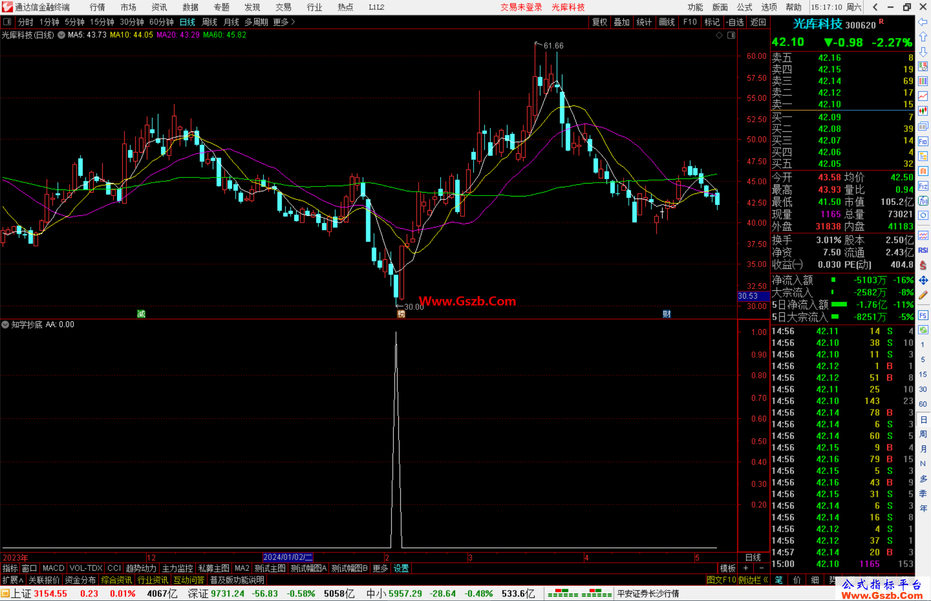Viewport: 931px width, 601px height.
Task: Click the RSI sidebar icon
Action: pos(923,250)
